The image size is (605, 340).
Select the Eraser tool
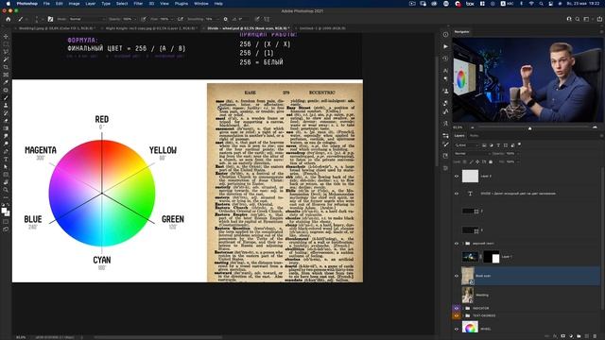coord(6,121)
